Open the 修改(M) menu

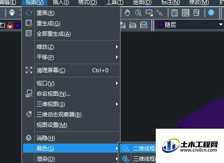(x=199, y=2)
